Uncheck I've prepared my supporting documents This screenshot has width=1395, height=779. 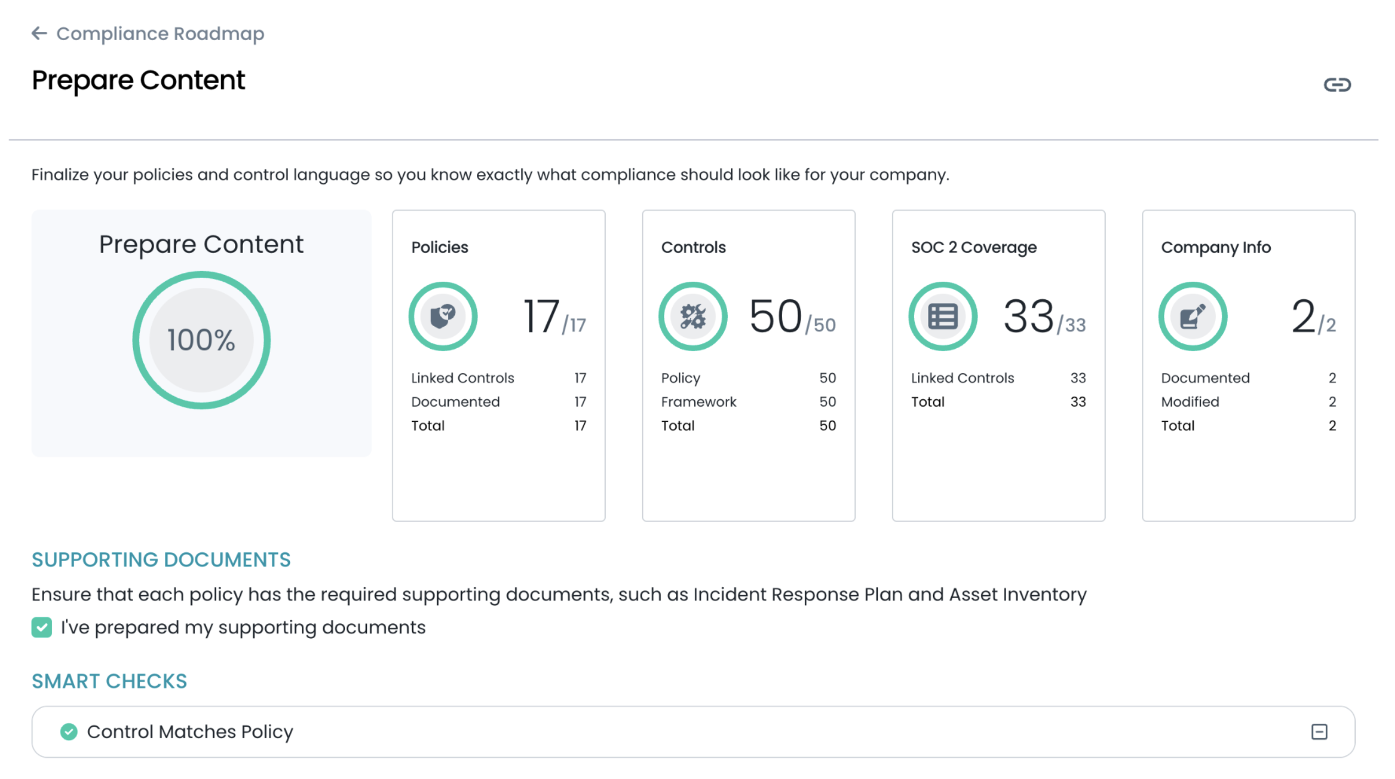[x=42, y=627]
